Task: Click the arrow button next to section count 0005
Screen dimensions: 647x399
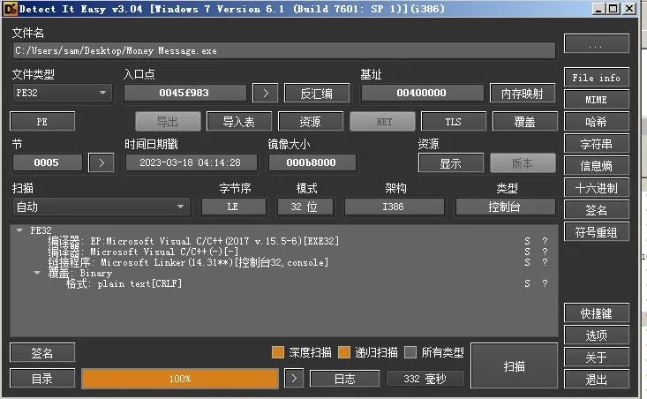Action: pyautogui.click(x=102, y=162)
